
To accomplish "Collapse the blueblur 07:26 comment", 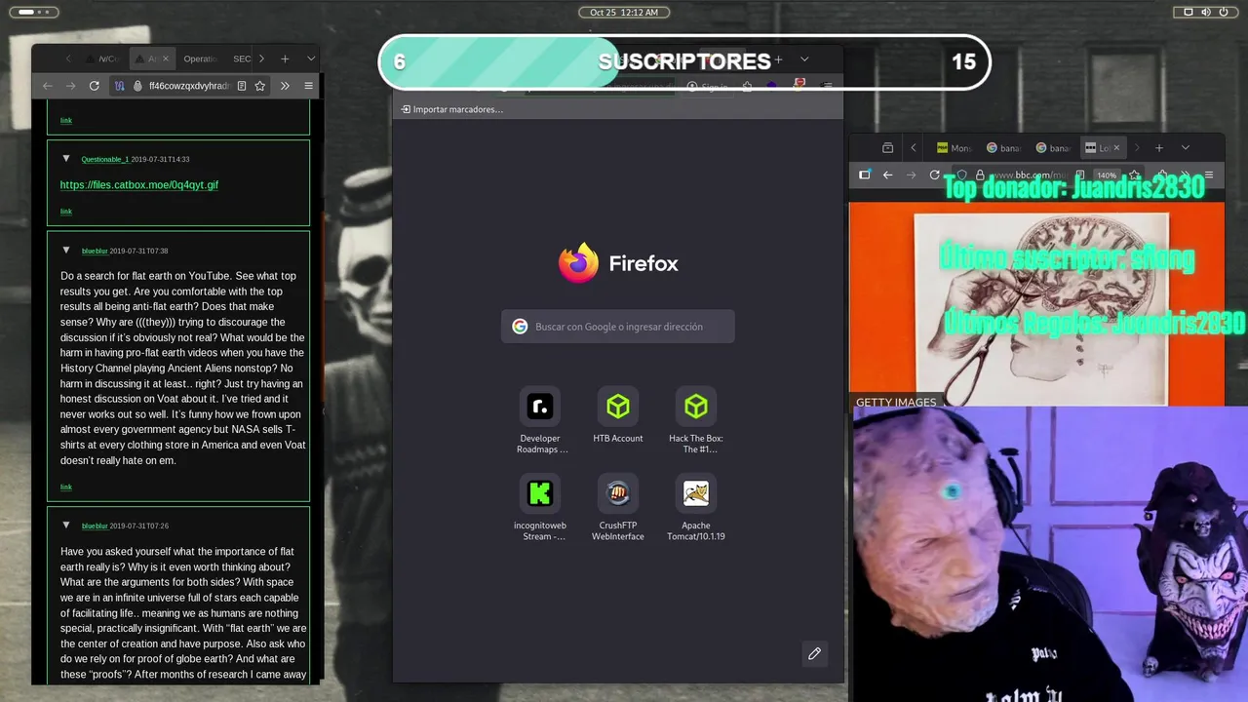I will click(66, 526).
